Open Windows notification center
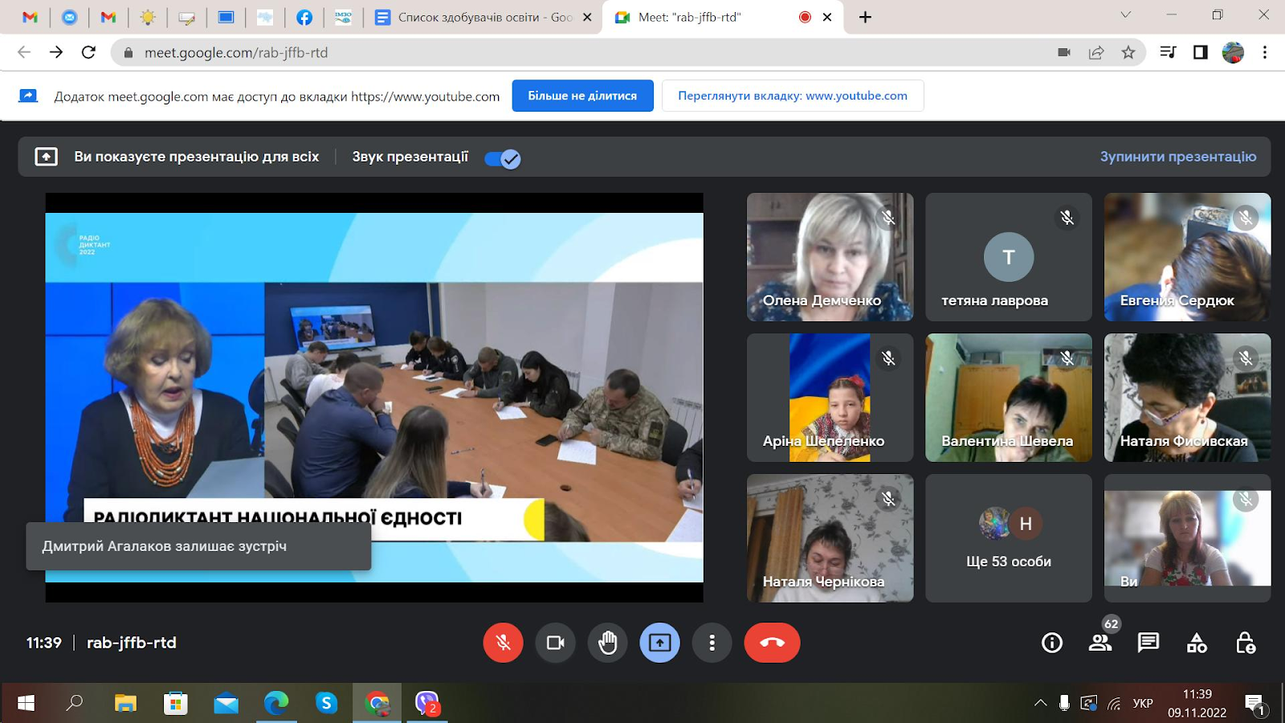Viewport: 1285px width, 723px height. pos(1255,705)
